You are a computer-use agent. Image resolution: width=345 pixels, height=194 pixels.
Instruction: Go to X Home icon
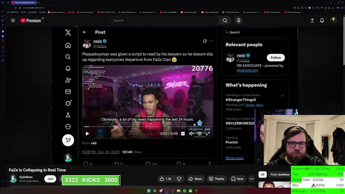click(x=68, y=45)
